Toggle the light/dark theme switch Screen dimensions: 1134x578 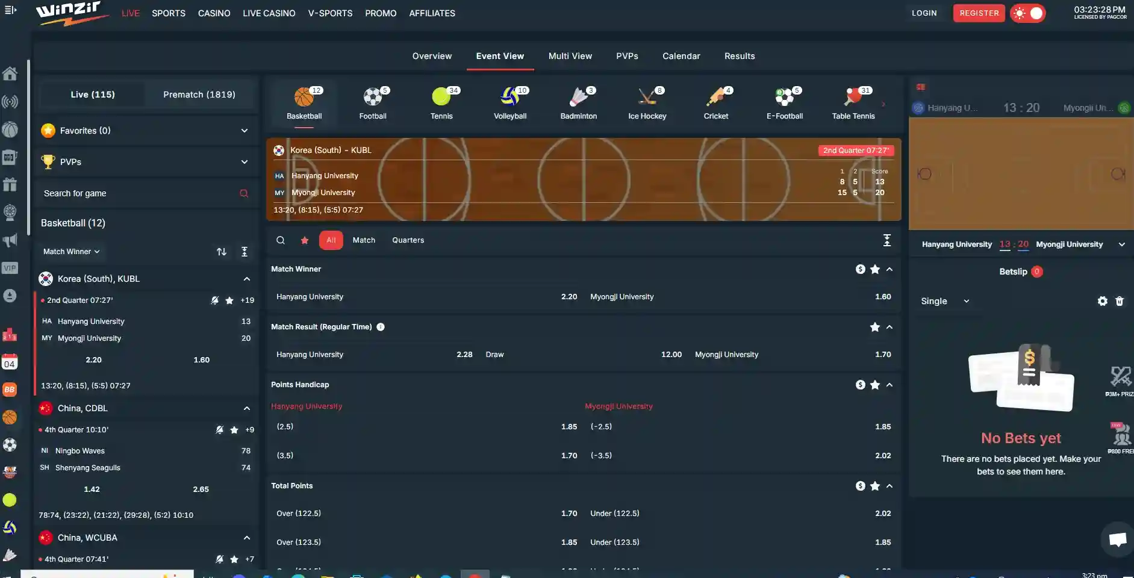pyautogui.click(x=1027, y=13)
